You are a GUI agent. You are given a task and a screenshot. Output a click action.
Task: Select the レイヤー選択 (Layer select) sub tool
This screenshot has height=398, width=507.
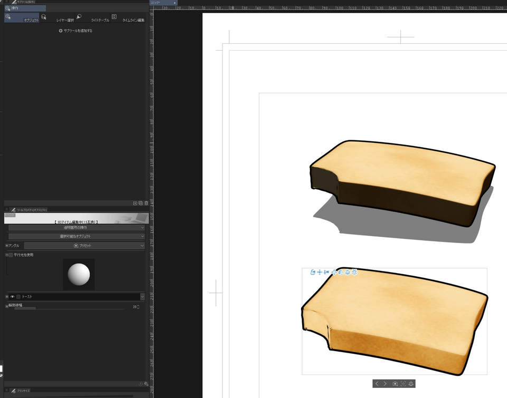pyautogui.click(x=57, y=18)
